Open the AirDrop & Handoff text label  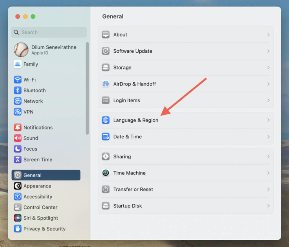point(135,84)
